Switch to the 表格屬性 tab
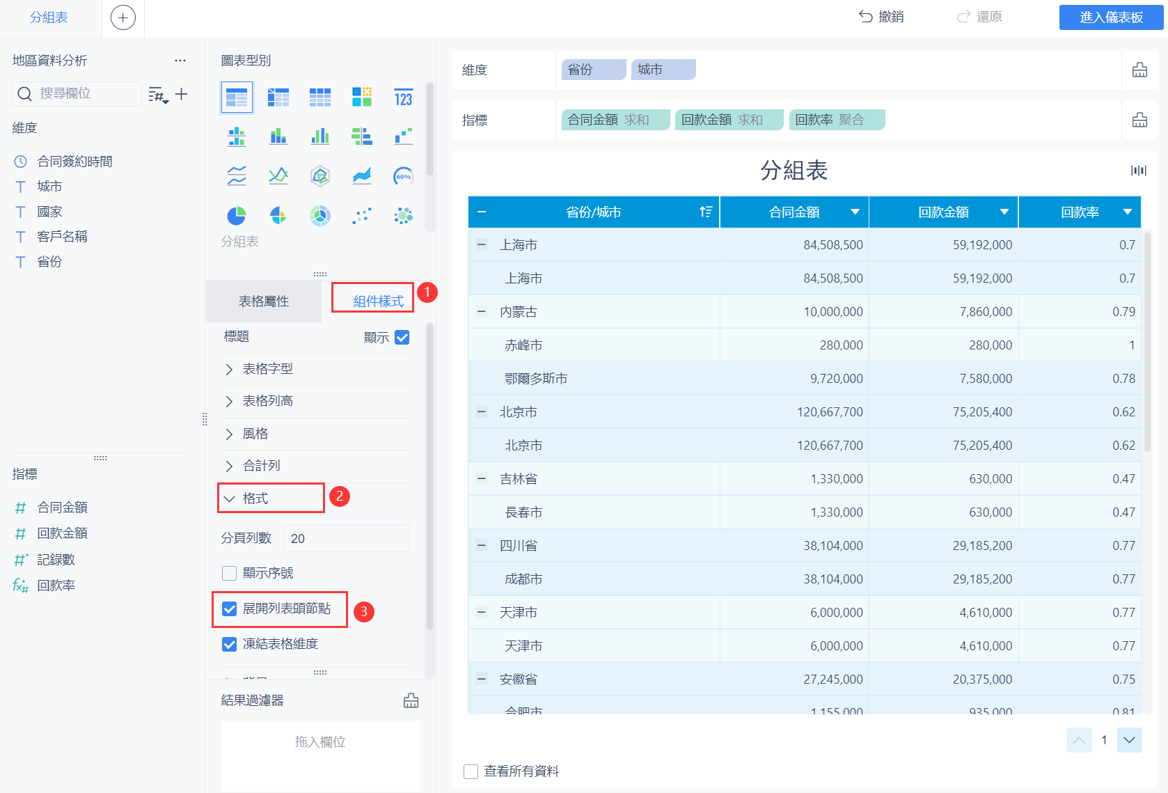1168x793 pixels. pos(264,301)
